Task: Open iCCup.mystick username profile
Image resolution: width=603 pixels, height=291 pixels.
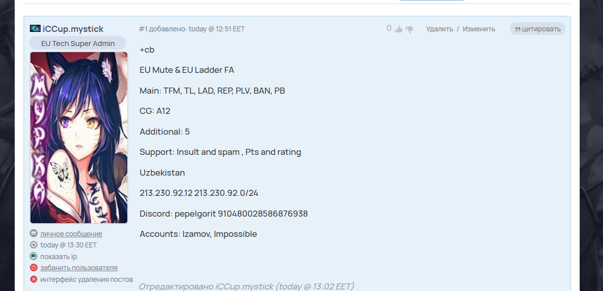Action: (73, 29)
